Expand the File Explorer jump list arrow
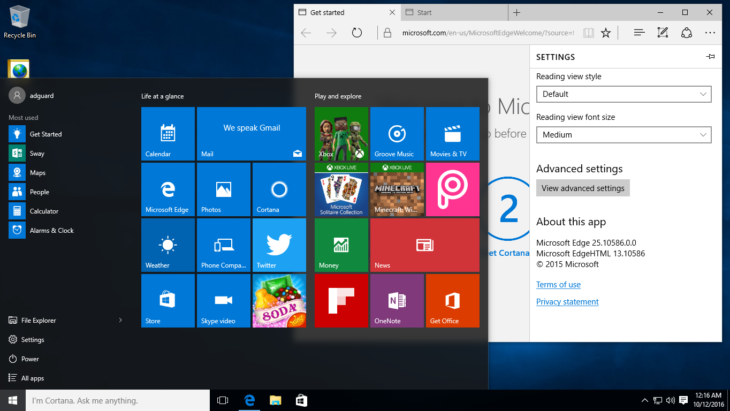Screen dimensions: 730x411 (x=120, y=320)
